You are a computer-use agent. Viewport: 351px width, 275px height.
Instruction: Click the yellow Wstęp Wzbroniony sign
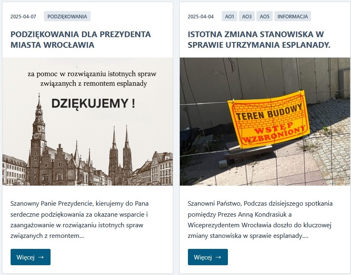click(x=269, y=119)
